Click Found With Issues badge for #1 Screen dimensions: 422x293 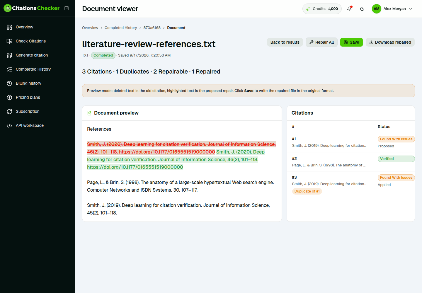396,139
